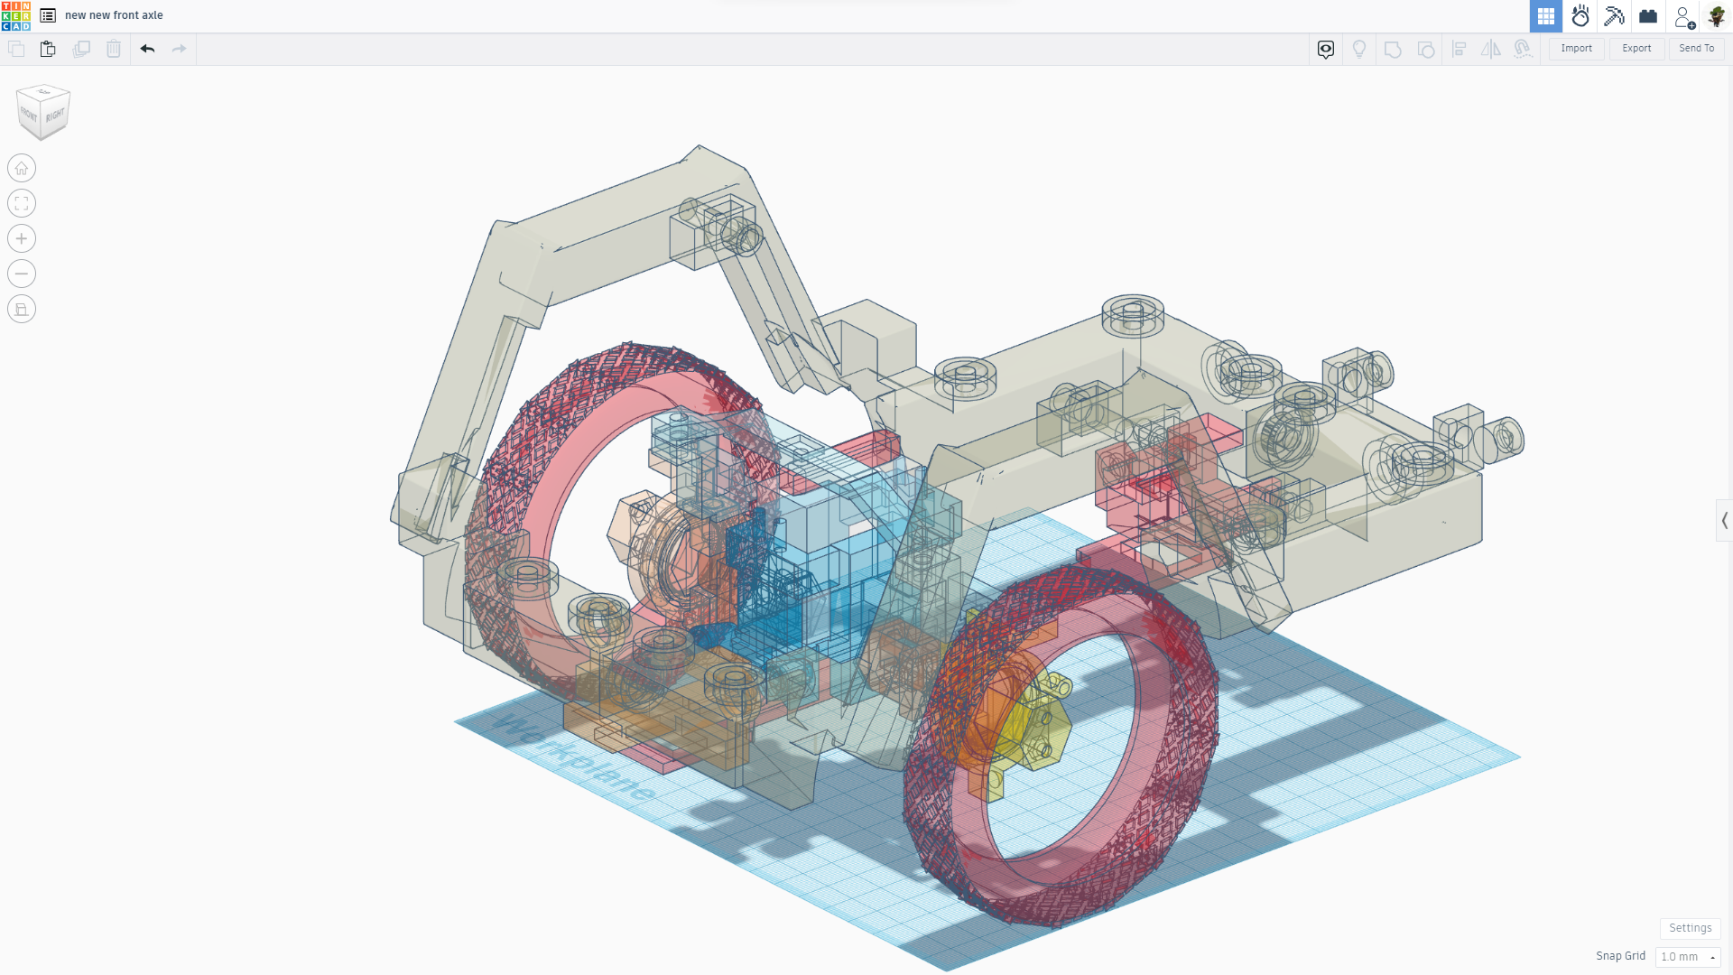This screenshot has width=1733, height=975.
Task: Open the Snap Grid dropdown
Action: pos(1687,956)
